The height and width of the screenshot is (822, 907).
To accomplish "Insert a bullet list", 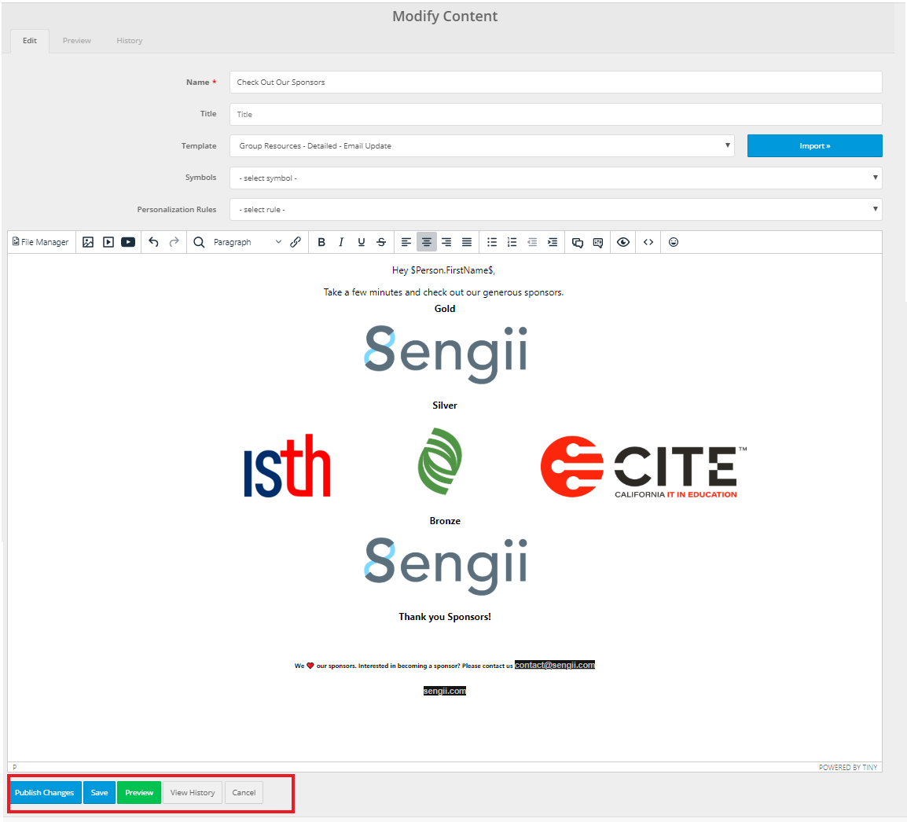I will tap(492, 242).
